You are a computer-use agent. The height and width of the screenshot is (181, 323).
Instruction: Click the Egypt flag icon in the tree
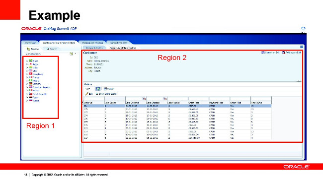(31, 97)
